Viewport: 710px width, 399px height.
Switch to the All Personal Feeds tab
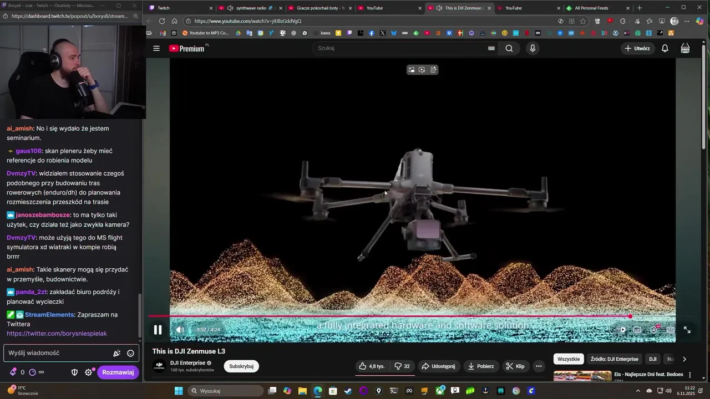[x=598, y=8]
